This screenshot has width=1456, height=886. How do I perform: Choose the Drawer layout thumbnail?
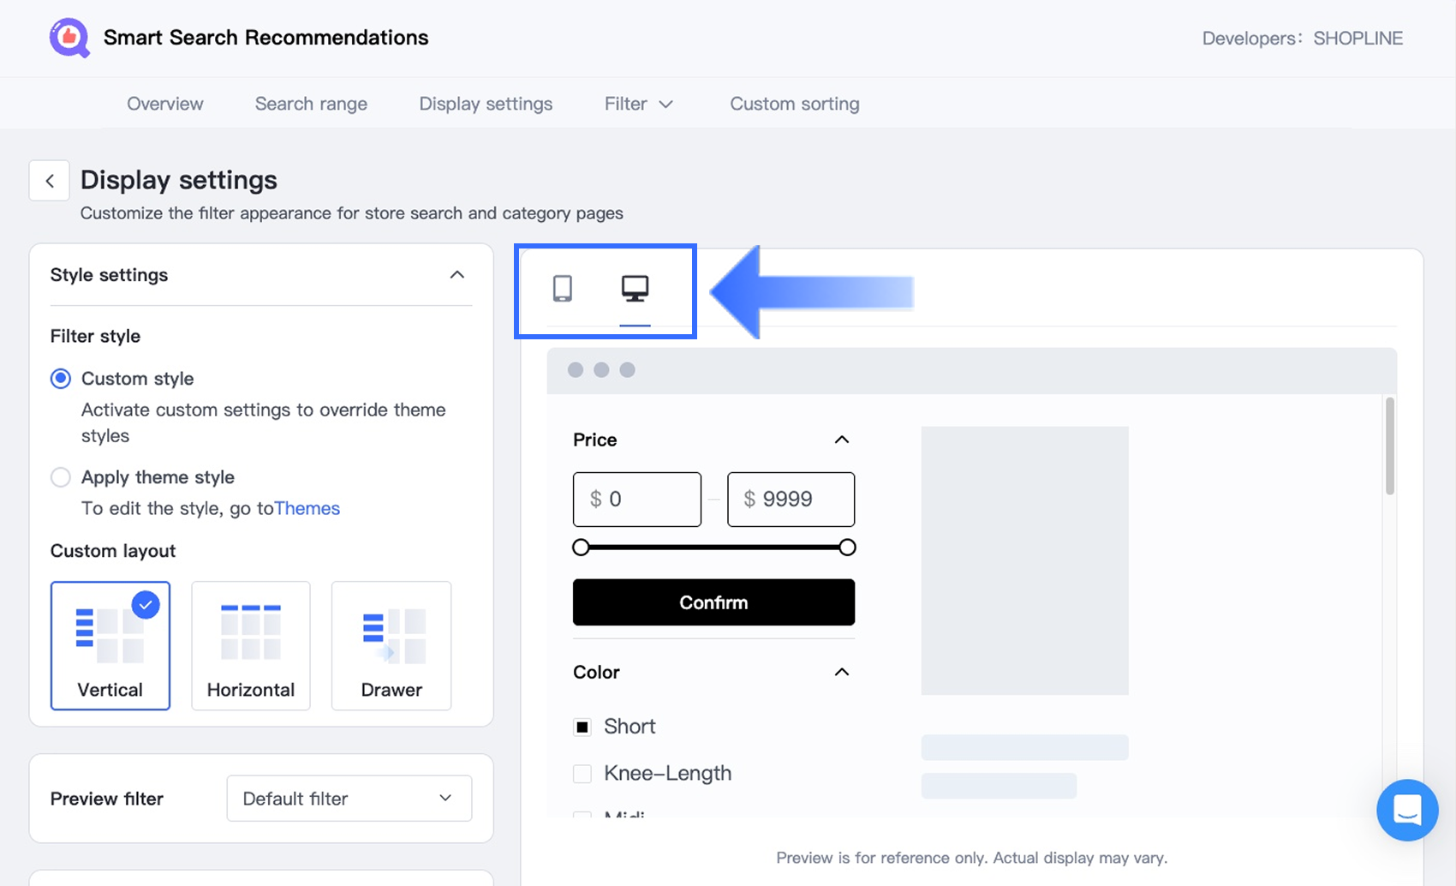(391, 645)
